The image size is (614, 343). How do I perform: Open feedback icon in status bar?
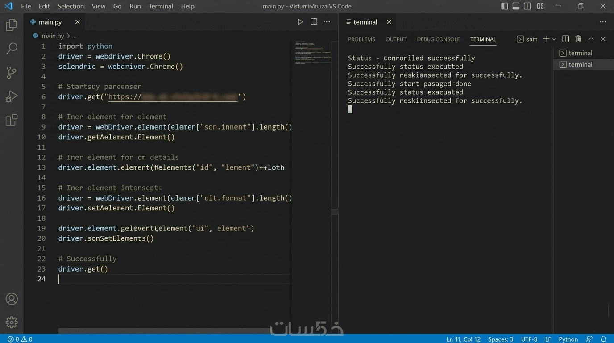click(589, 339)
